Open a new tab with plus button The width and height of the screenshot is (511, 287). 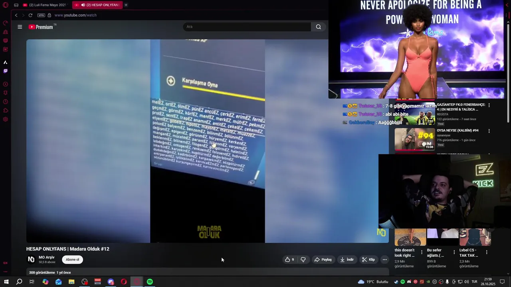(126, 5)
